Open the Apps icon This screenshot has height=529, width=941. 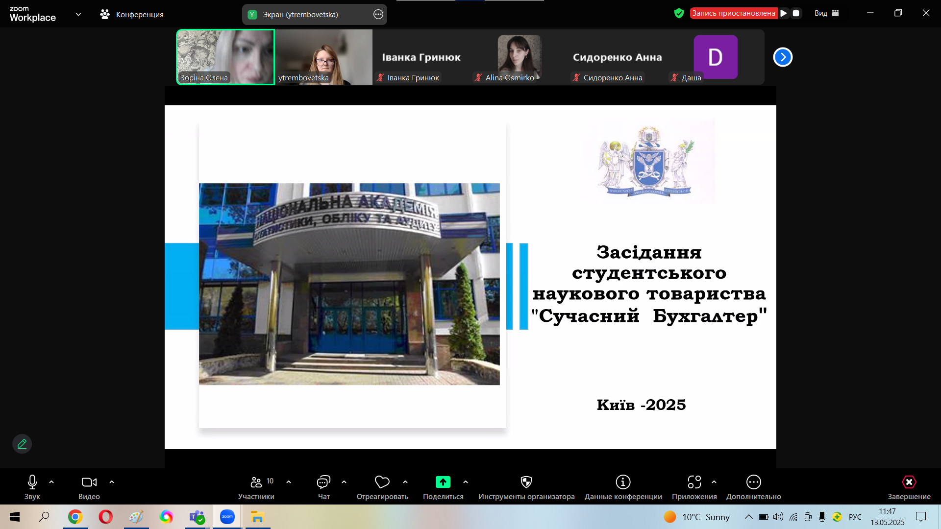[x=694, y=482]
